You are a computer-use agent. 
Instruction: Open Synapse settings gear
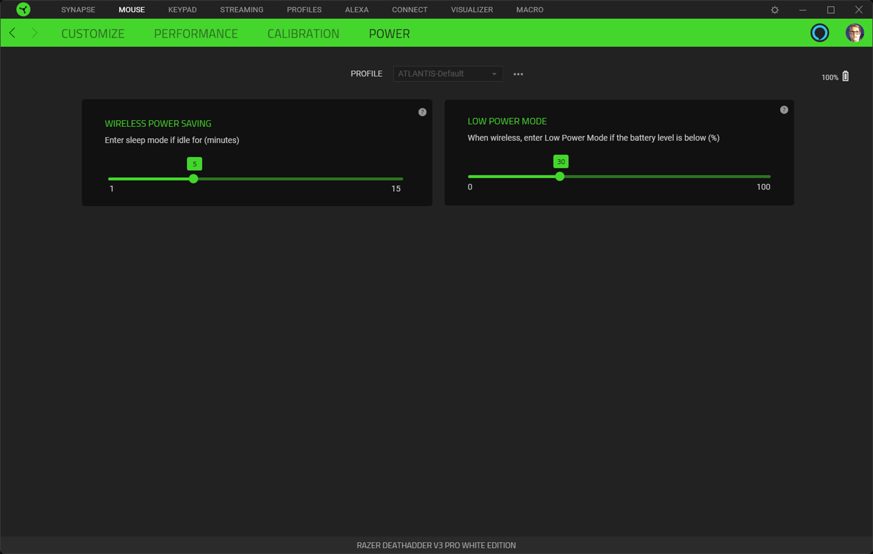pos(775,10)
